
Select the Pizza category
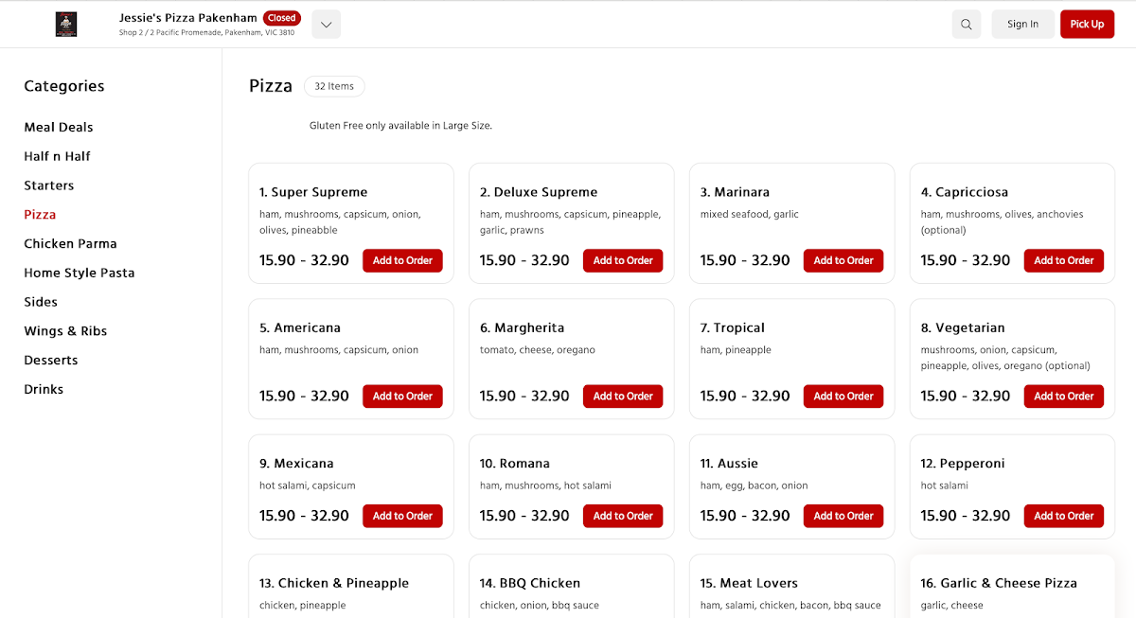pos(40,215)
